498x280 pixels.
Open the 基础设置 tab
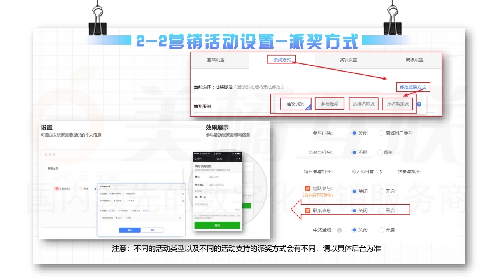point(216,60)
